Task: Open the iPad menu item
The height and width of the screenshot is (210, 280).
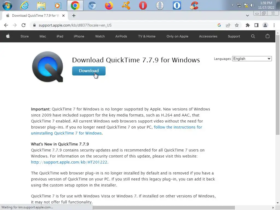Action: pyautogui.click(x=60, y=36)
